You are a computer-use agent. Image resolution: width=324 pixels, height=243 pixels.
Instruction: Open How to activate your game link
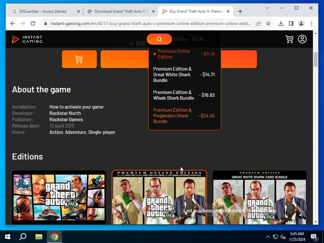[77, 107]
